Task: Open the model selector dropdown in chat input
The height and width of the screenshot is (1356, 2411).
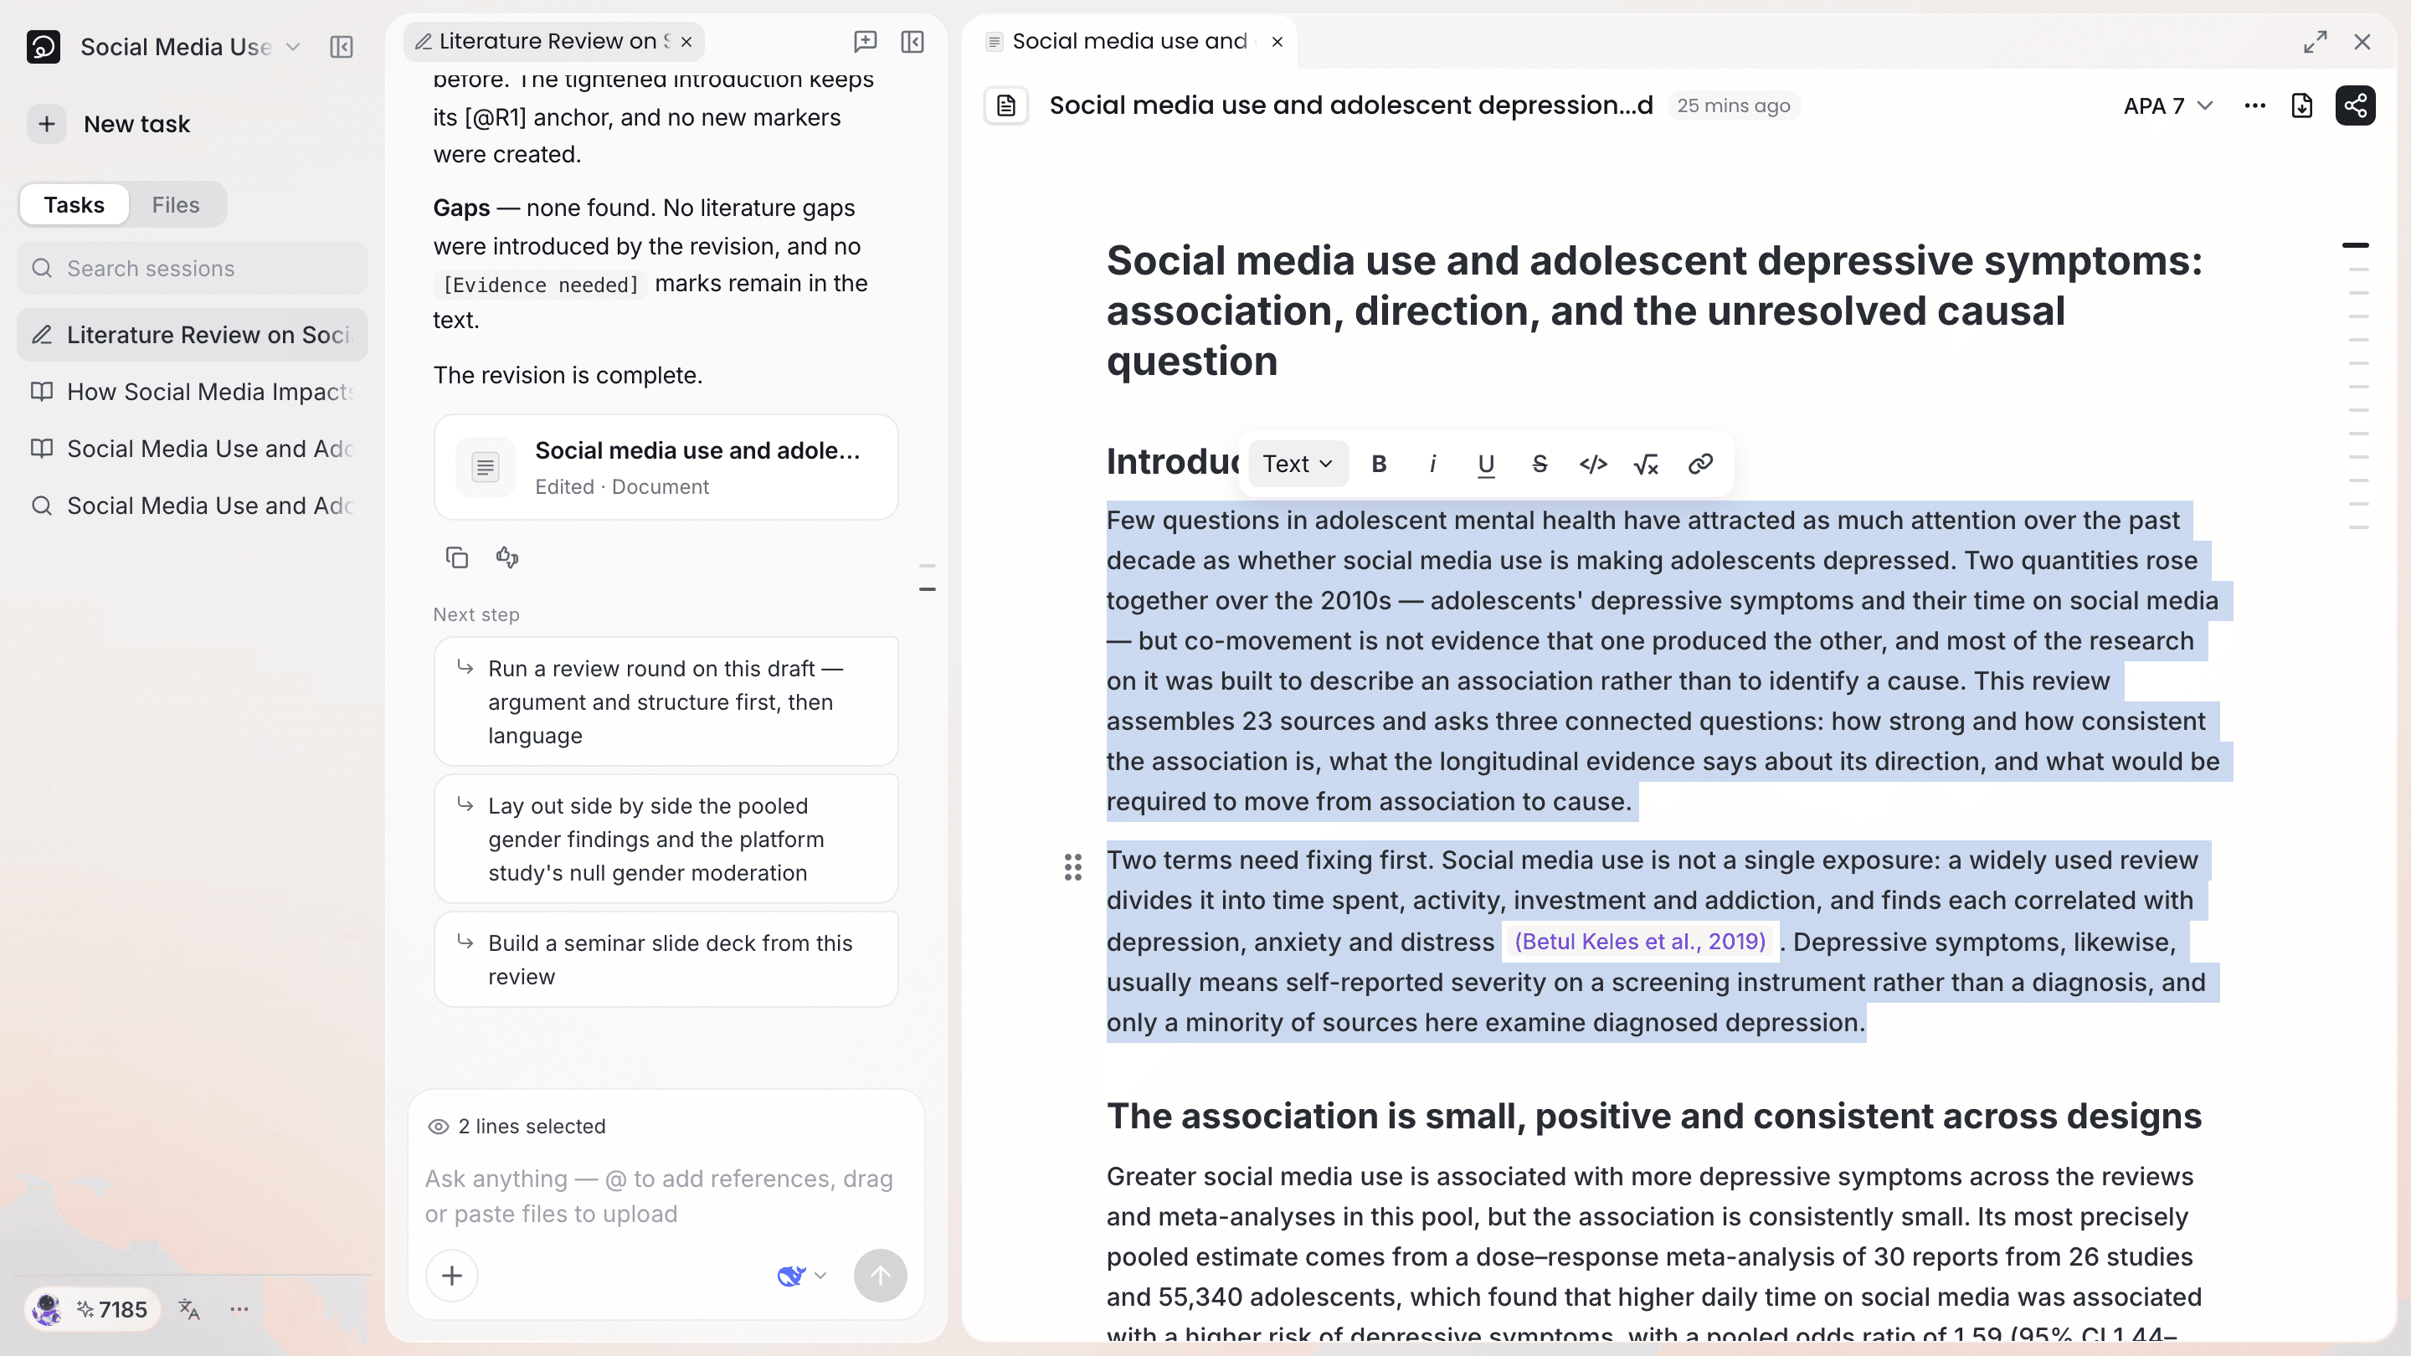Action: click(x=802, y=1276)
